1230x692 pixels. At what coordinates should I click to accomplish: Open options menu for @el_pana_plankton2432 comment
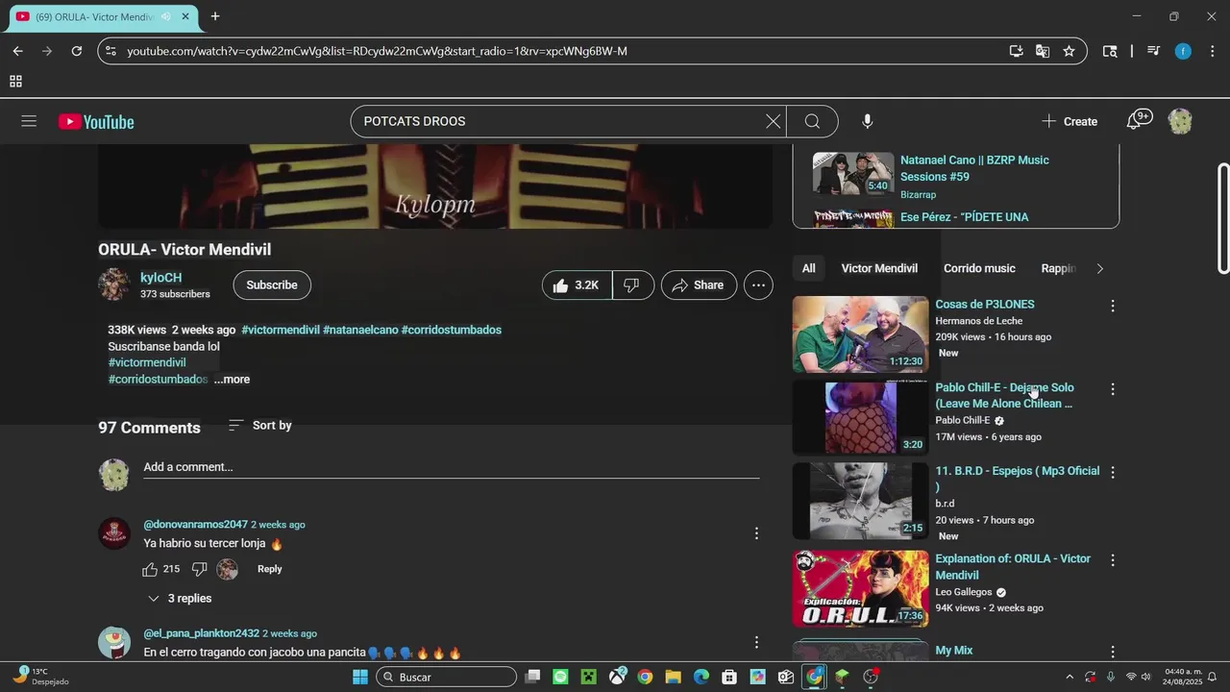pos(756,642)
